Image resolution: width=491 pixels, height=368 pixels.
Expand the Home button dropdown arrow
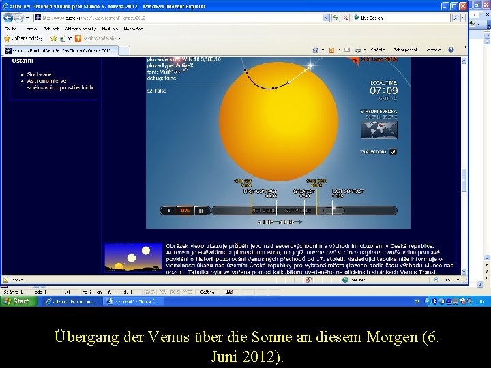[323, 50]
